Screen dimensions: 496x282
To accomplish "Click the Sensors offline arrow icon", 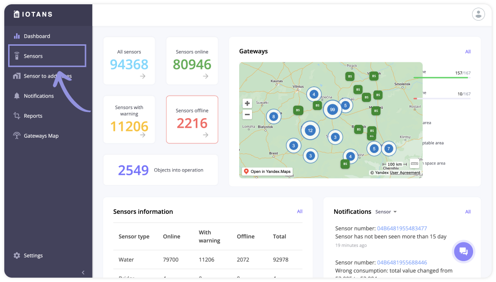I will (x=206, y=135).
